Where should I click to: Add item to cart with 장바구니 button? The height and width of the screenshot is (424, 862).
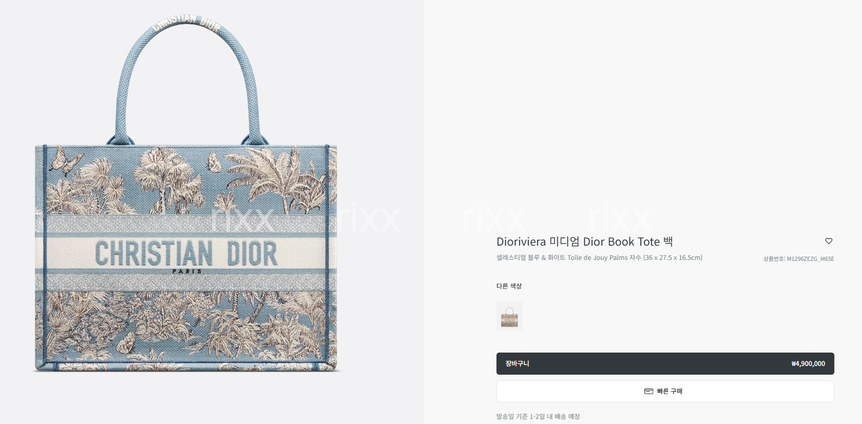665,364
